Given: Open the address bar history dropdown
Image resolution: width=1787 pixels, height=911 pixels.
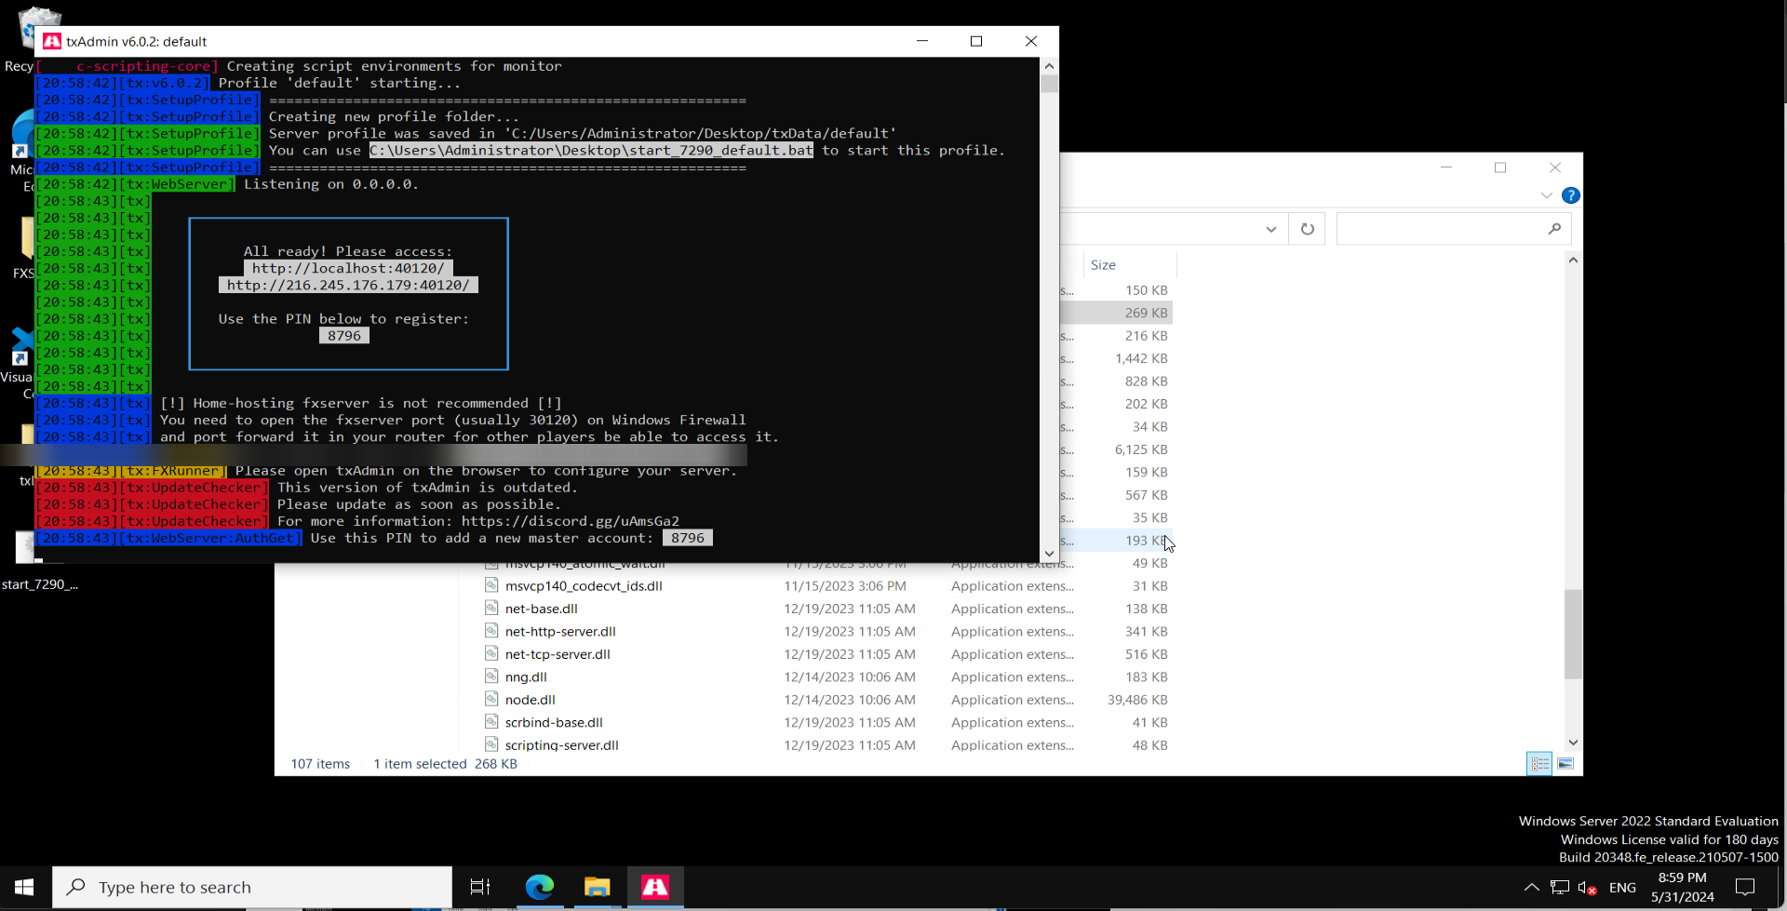Looking at the screenshot, I should point(1271,229).
